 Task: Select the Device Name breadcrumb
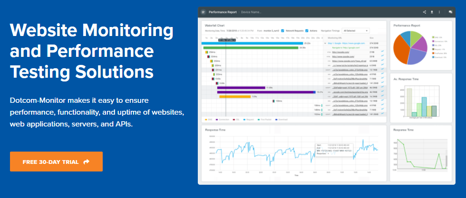click(x=251, y=12)
